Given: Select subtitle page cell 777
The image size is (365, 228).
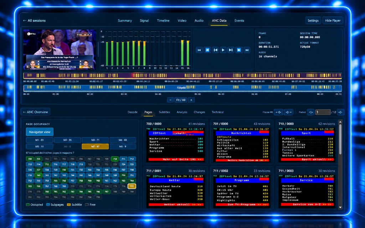Looking at the screenshot, I should tap(132, 186).
